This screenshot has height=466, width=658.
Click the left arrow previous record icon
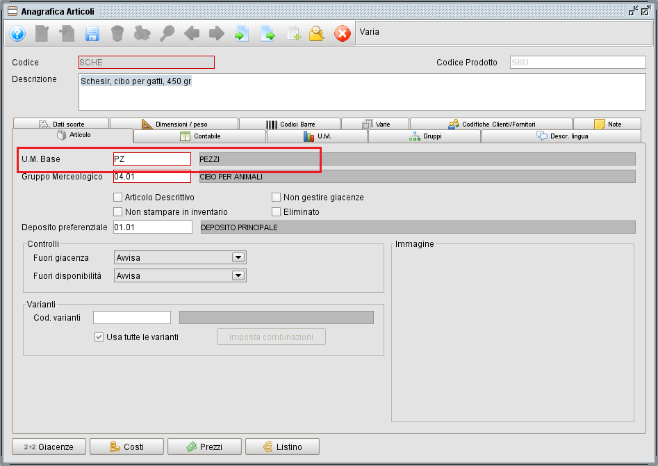[192, 33]
